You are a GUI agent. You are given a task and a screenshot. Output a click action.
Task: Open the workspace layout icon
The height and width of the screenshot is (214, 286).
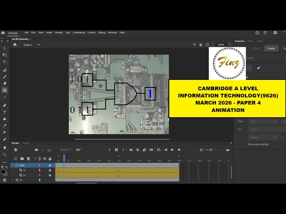point(265,33)
